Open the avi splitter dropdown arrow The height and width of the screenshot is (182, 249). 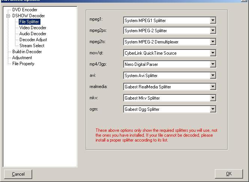[213, 75]
